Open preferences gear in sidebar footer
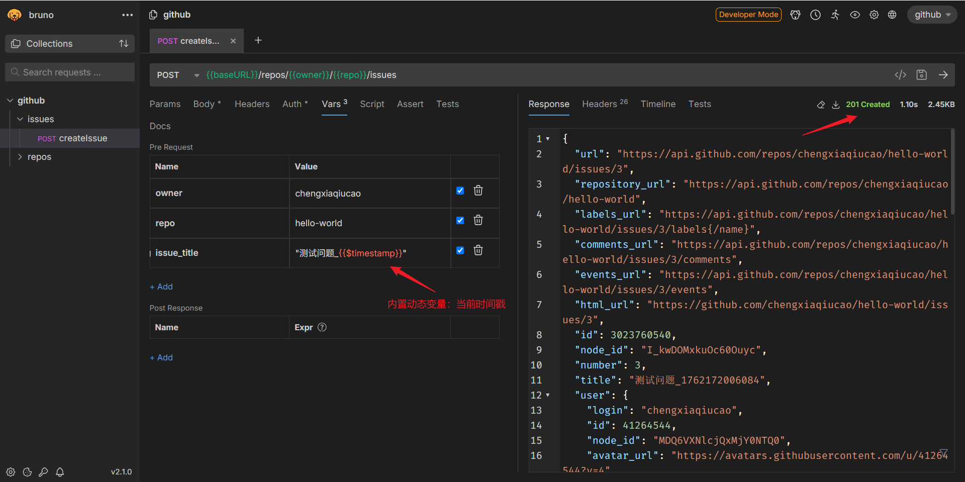The image size is (965, 482). tap(11, 472)
